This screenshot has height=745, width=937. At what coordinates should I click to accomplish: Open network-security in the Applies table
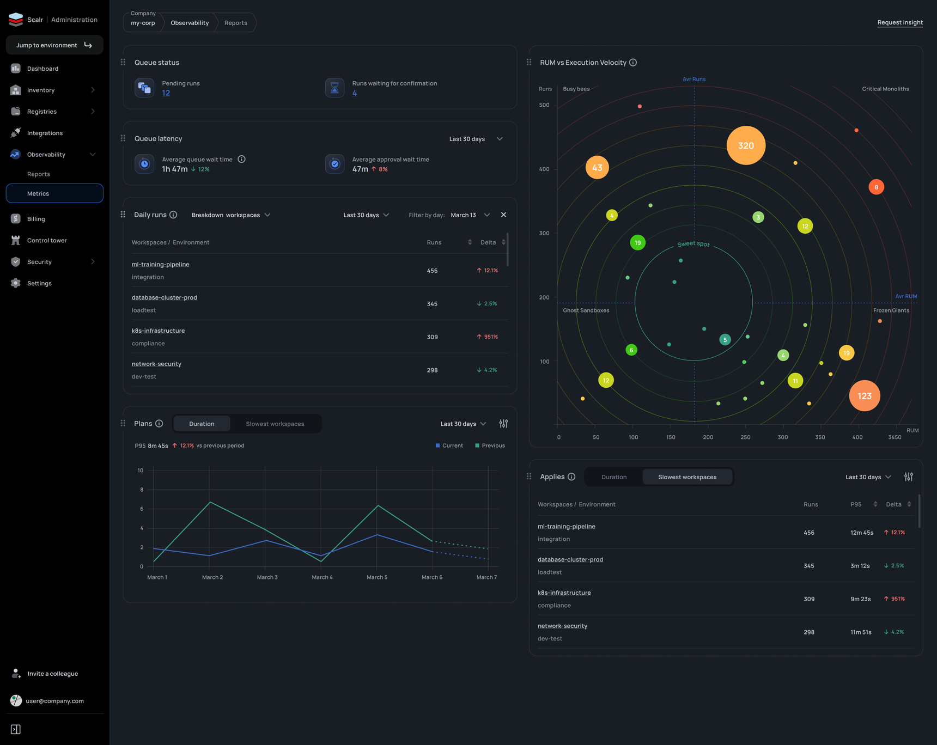click(563, 626)
